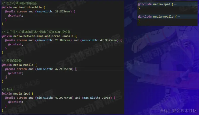
Task: Click the '// ipad' comment
Action: tap(8, 90)
